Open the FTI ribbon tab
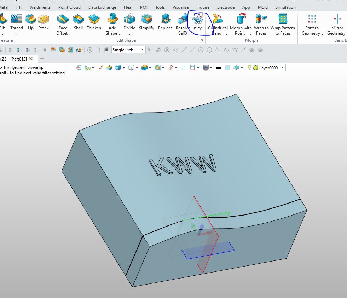Image resolution: width=347 pixels, height=298 pixels. (x=19, y=7)
